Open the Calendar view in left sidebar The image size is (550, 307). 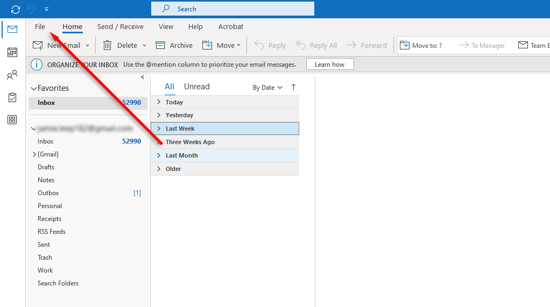[x=12, y=52]
